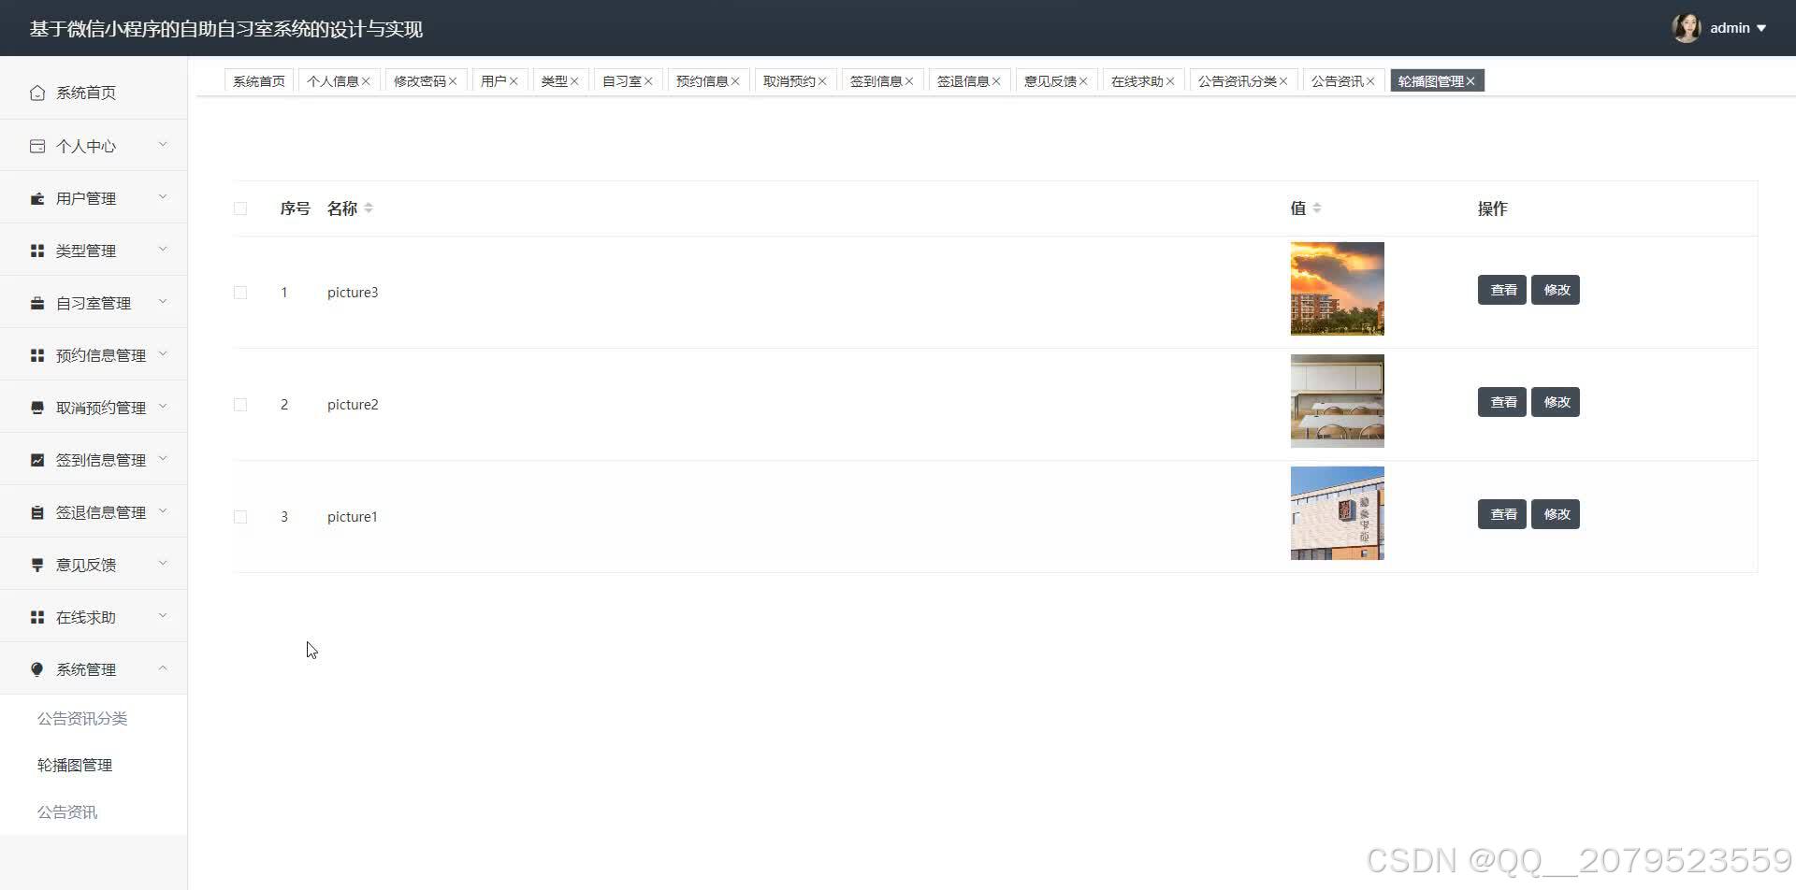Click the 个人中心 sidebar icon

(37, 146)
